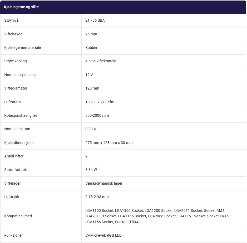This screenshot has height=243, width=247.
Task: Click the Kjølelegeme og vifte section header
Action: tap(21, 7)
